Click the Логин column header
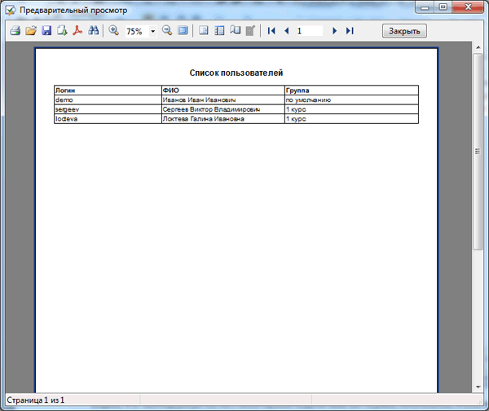The width and height of the screenshot is (489, 411). (108, 91)
